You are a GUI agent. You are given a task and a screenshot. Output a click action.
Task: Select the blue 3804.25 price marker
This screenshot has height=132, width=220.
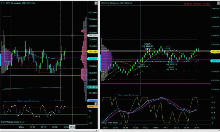click(x=93, y=101)
